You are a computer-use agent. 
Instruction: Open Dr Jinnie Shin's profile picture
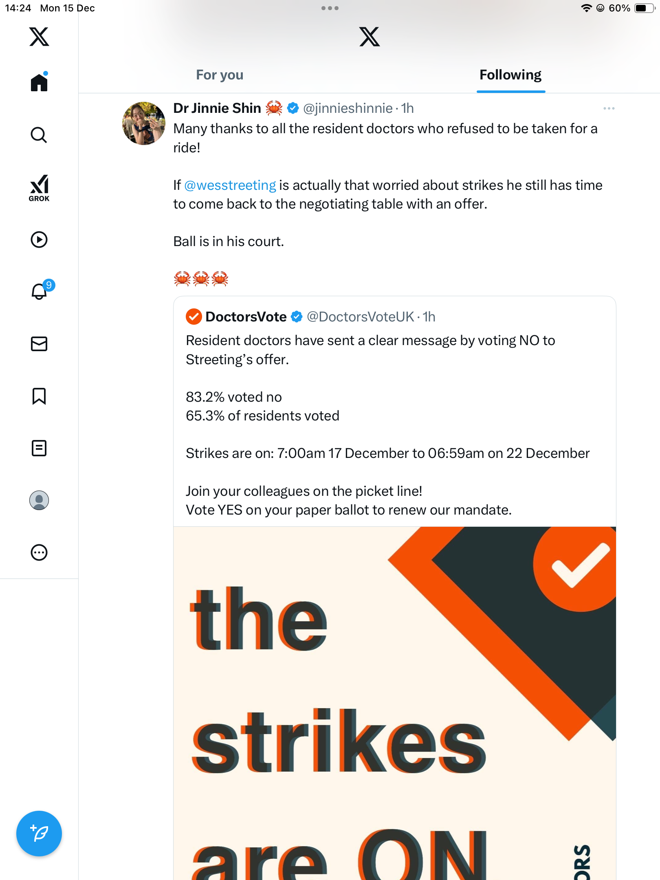tap(144, 123)
